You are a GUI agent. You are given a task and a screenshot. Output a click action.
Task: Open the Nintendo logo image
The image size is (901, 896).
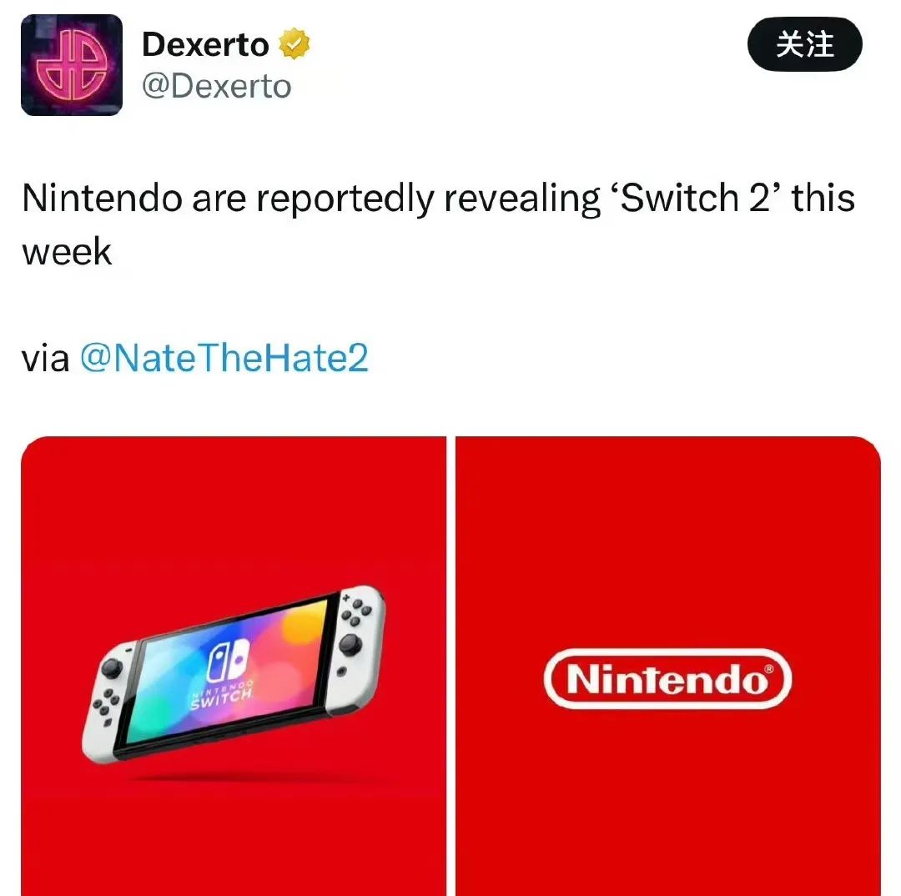(x=668, y=666)
